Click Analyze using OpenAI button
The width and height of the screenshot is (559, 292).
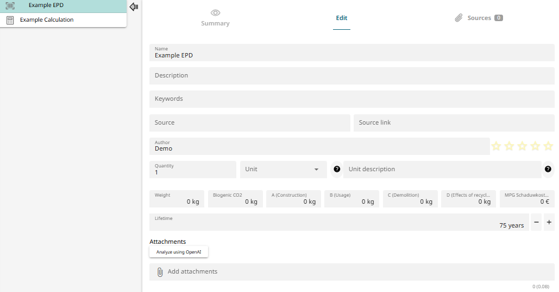tap(179, 252)
